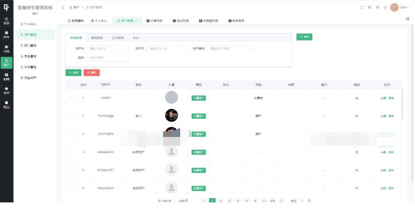The width and height of the screenshot is (415, 215).
Task: Select the highlighted 用户 section in dark sidebar
Action: coord(7,63)
